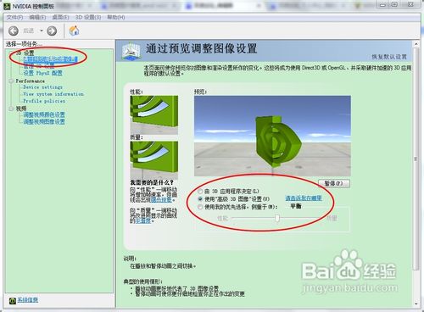Screen dimensions: 424x312
Task: Open the 文件(F) menu
Action: point(14,17)
